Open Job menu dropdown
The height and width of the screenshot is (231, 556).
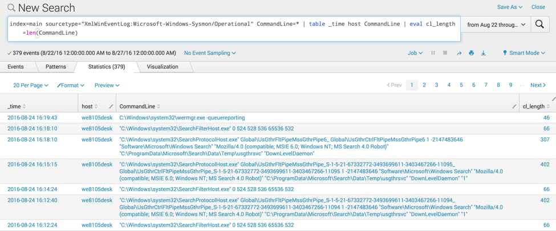click(415, 53)
